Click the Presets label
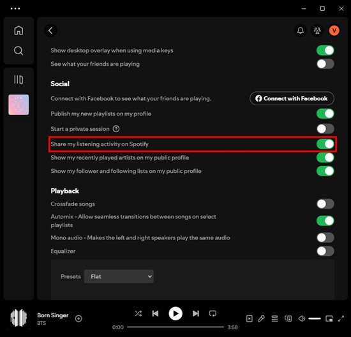351x337 pixels. pyautogui.click(x=71, y=276)
